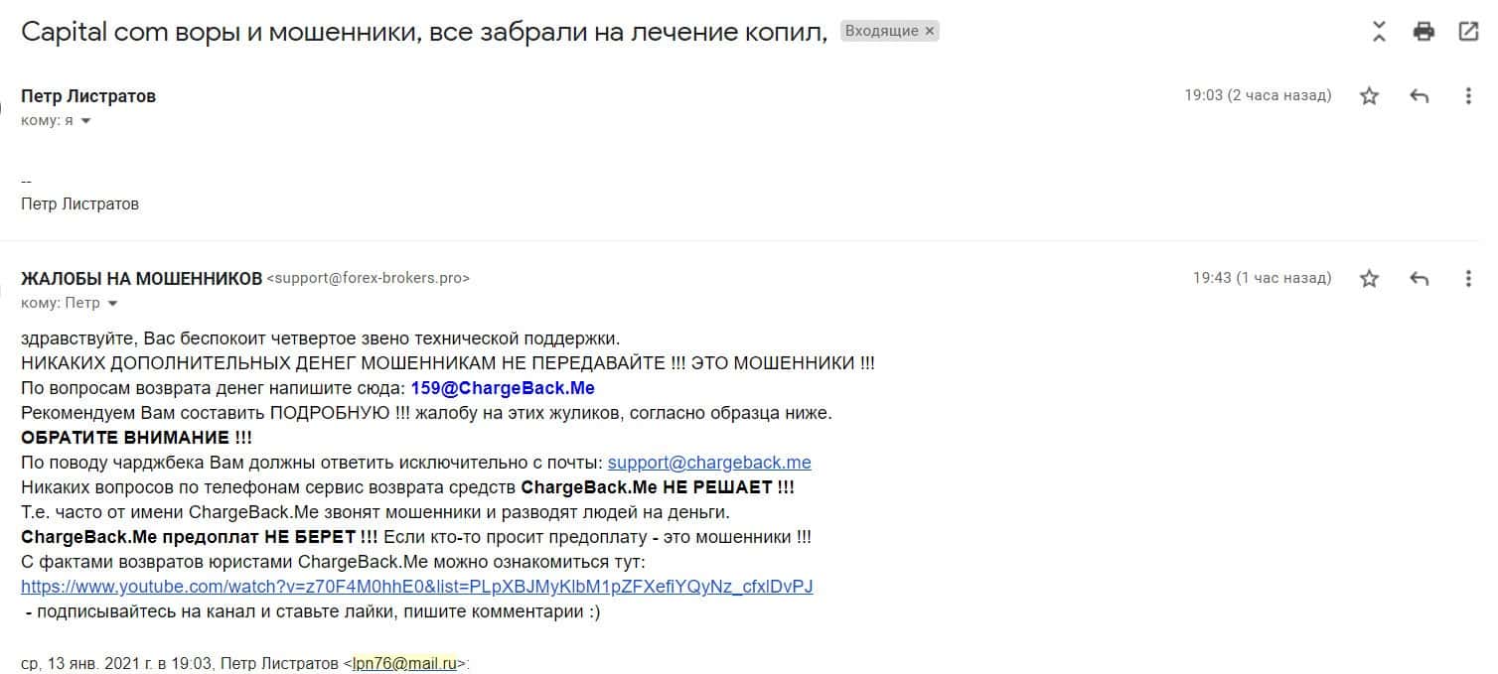Open more options for Петр Листратов's message
Image resolution: width=1498 pixels, height=674 pixels.
(x=1468, y=96)
